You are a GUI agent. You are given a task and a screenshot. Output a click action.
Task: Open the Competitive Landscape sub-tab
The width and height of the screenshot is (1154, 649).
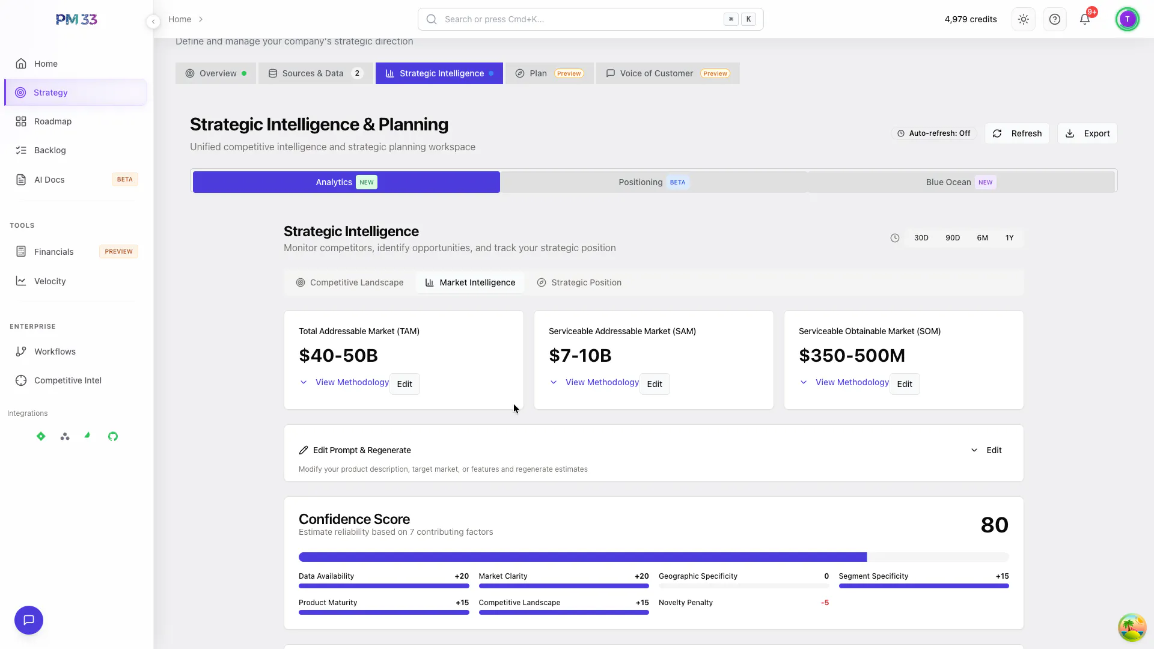pyautogui.click(x=350, y=282)
